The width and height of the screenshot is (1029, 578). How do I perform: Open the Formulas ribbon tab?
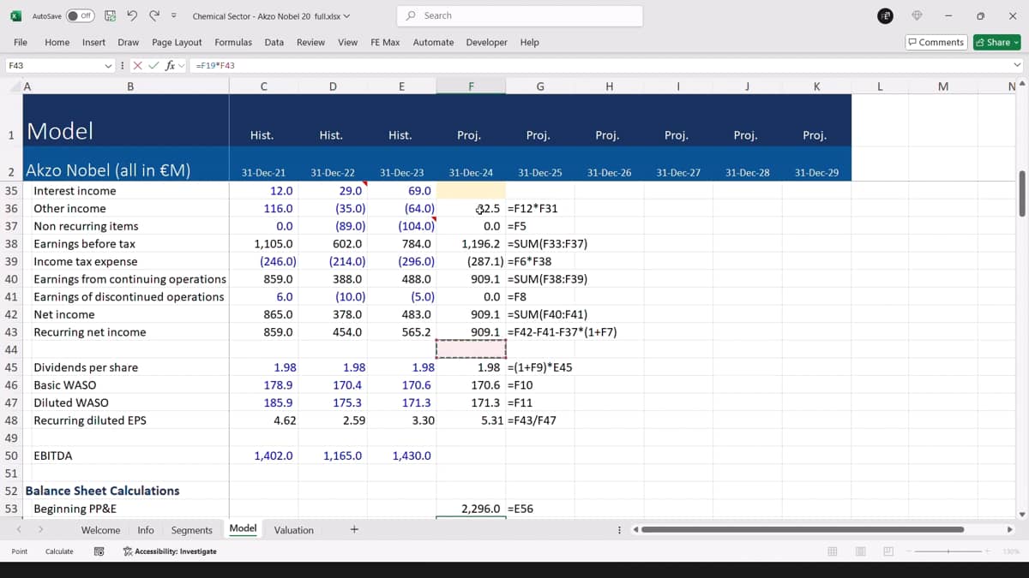(233, 42)
